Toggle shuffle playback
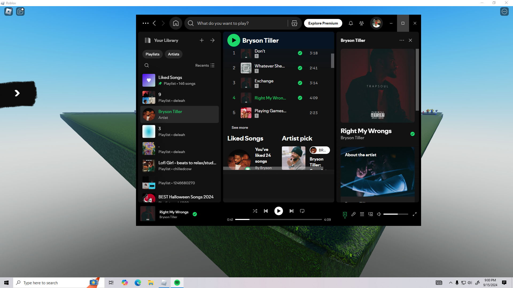The width and height of the screenshot is (513, 288). [255, 211]
